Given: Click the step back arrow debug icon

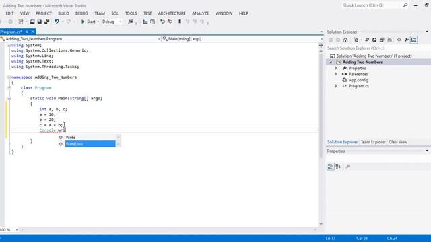Looking at the screenshot, I should (x=162, y=22).
